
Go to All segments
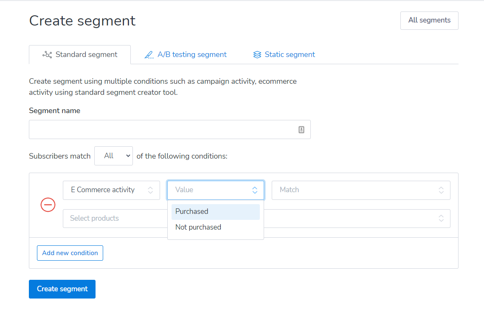click(x=429, y=20)
